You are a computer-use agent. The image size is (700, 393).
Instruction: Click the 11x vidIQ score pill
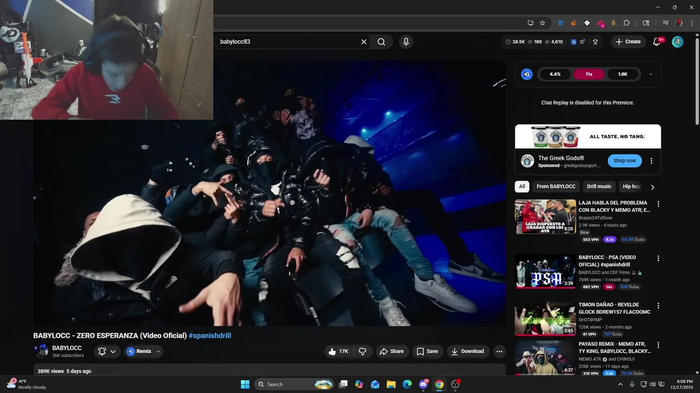tap(588, 74)
